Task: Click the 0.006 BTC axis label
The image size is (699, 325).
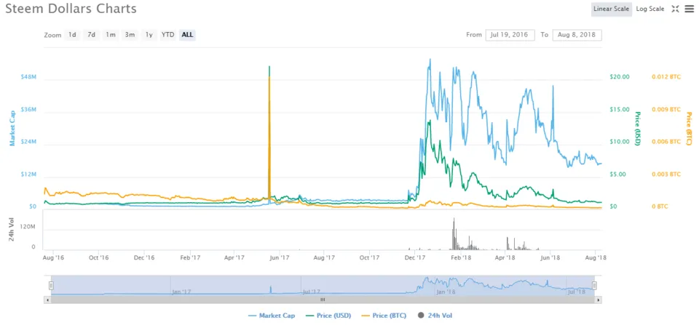Action: (x=666, y=142)
